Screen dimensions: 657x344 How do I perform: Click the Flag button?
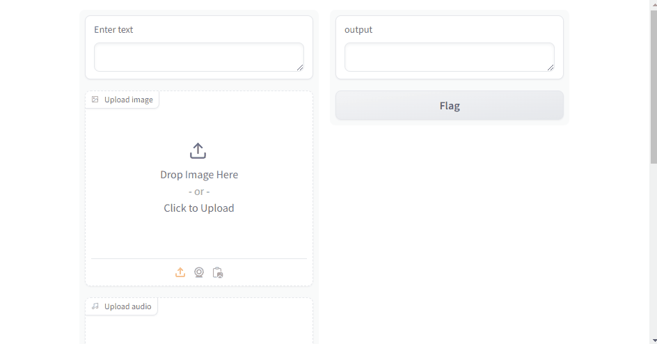[450, 106]
